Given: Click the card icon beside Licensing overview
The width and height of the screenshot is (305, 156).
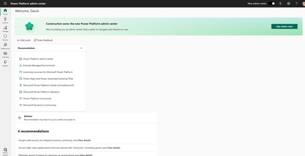Looking at the screenshot, I should (x=21, y=72).
